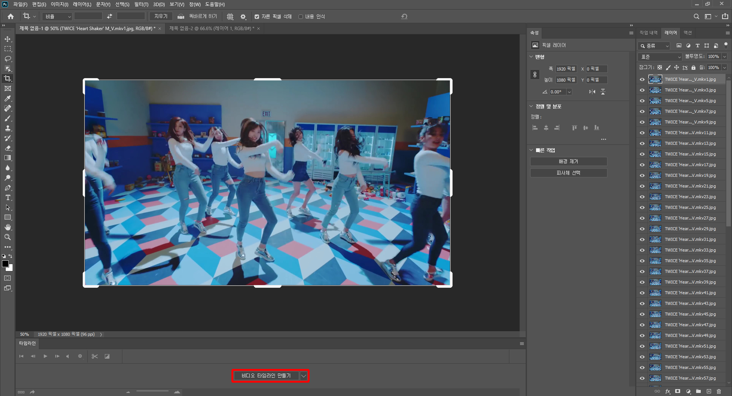Click the '피사체 선택' button
The height and width of the screenshot is (396, 732).
[568, 173]
